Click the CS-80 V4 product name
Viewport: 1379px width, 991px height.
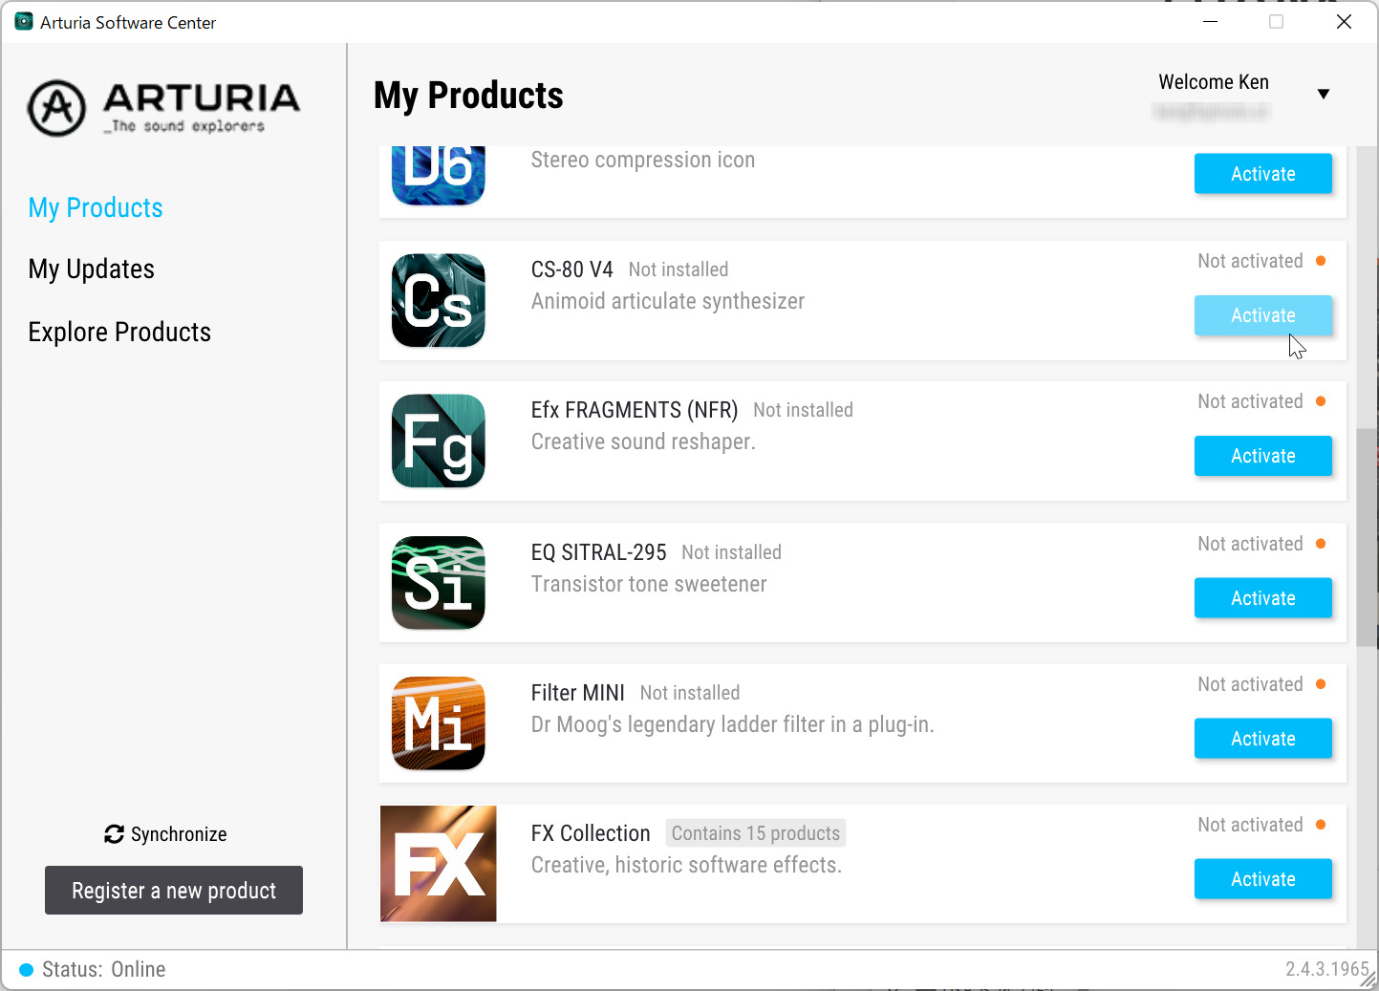[x=572, y=269]
